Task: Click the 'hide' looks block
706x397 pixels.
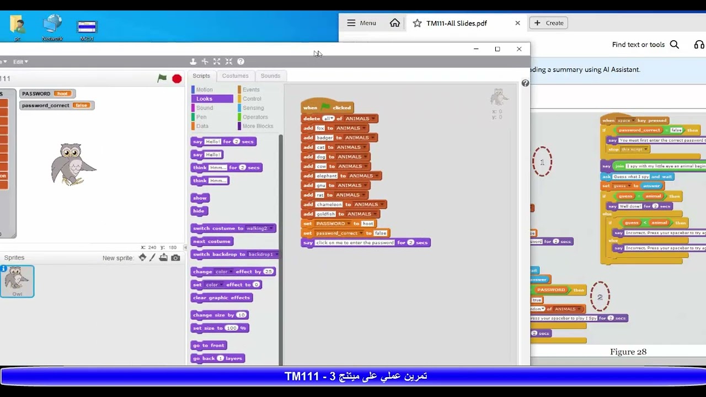Action: click(199, 211)
